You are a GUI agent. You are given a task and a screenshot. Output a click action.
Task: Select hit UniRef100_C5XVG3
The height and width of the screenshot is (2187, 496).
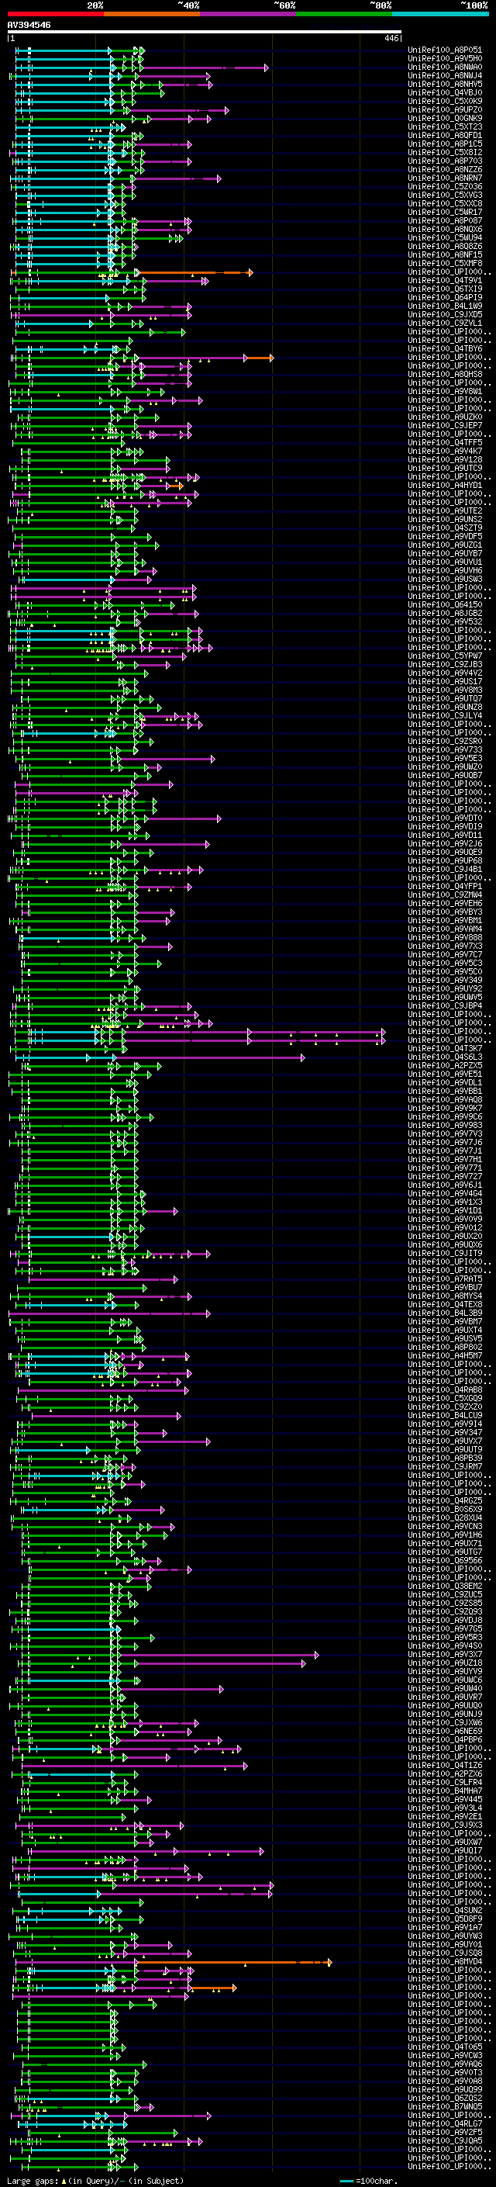pyautogui.click(x=445, y=196)
